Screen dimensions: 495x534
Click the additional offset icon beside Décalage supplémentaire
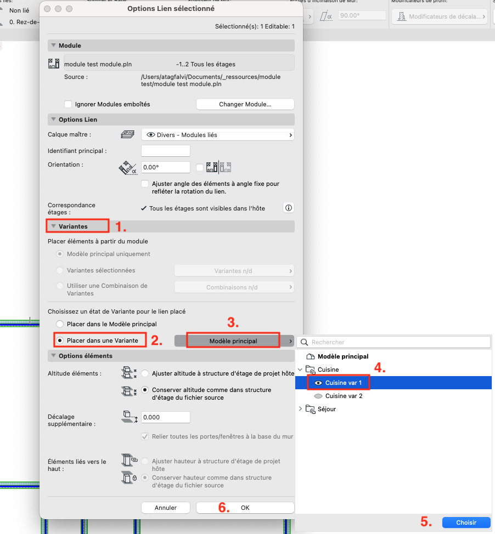[130, 417]
